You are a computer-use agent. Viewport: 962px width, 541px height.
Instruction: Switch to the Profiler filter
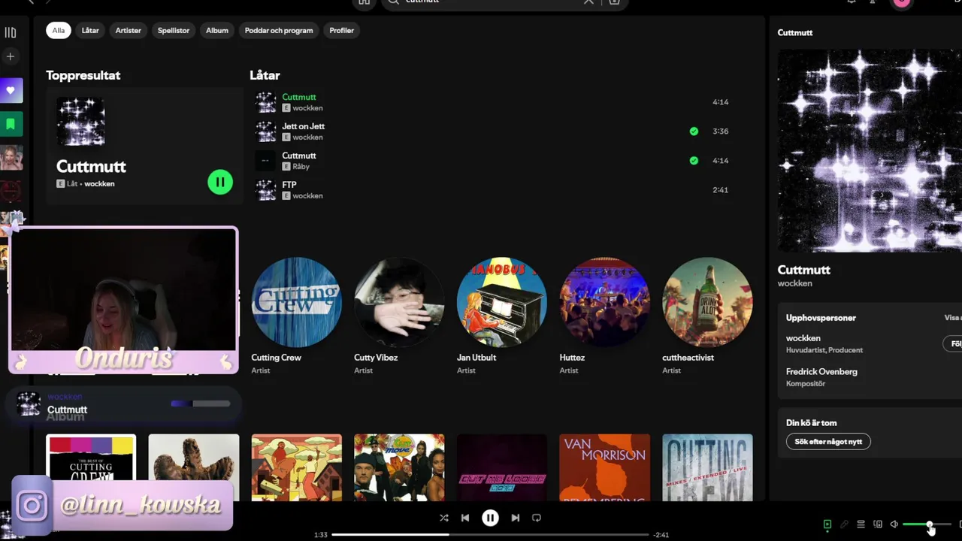(x=342, y=31)
